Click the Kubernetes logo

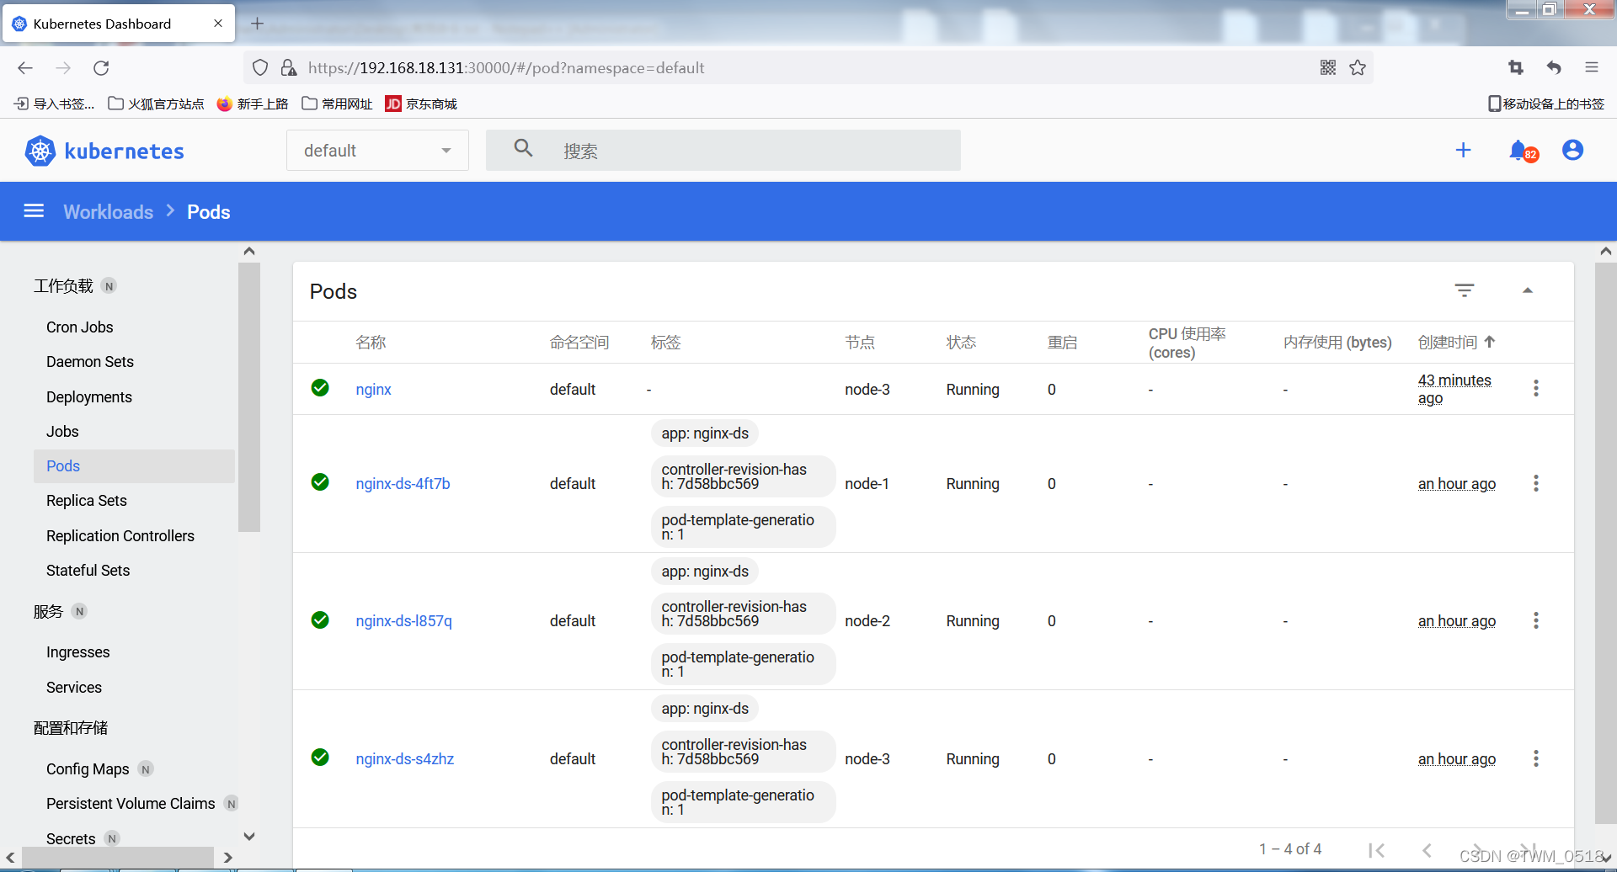coord(104,152)
